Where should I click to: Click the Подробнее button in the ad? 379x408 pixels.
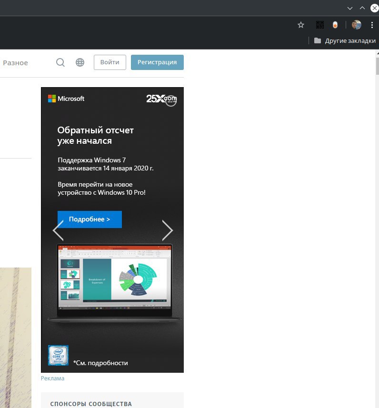tap(90, 219)
